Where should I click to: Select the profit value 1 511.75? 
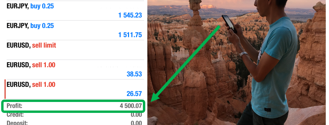click(130, 35)
